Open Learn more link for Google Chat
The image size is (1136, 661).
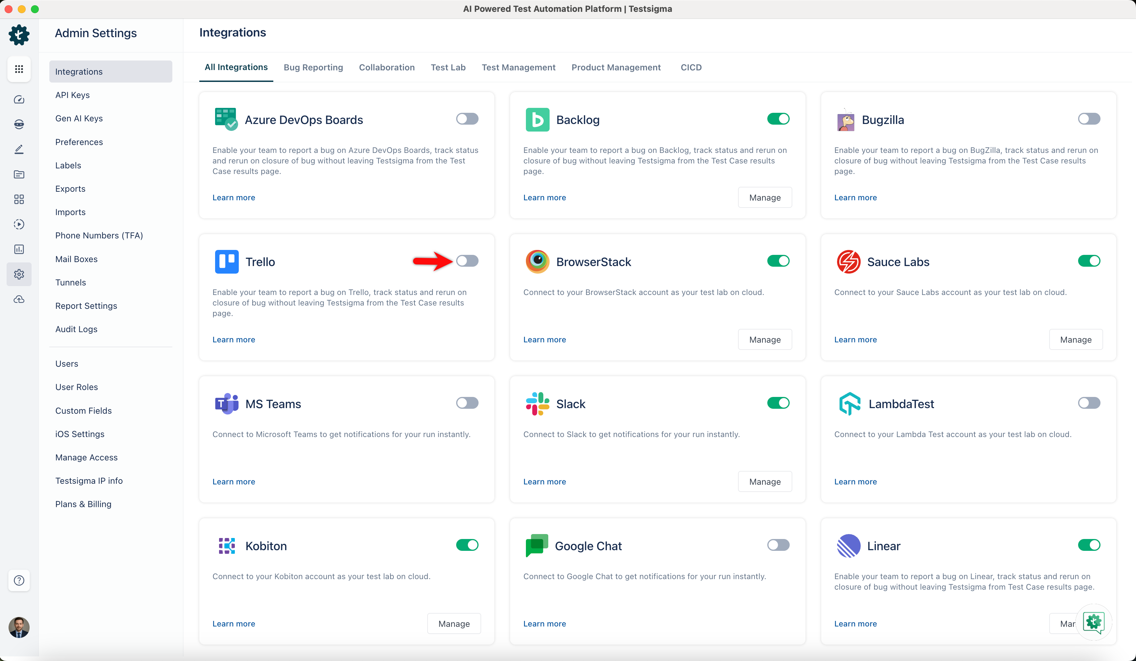(x=545, y=624)
